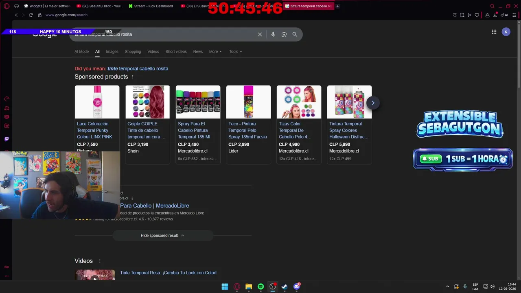
Task: Open the Opera GX menu logo
Action: (7, 6)
